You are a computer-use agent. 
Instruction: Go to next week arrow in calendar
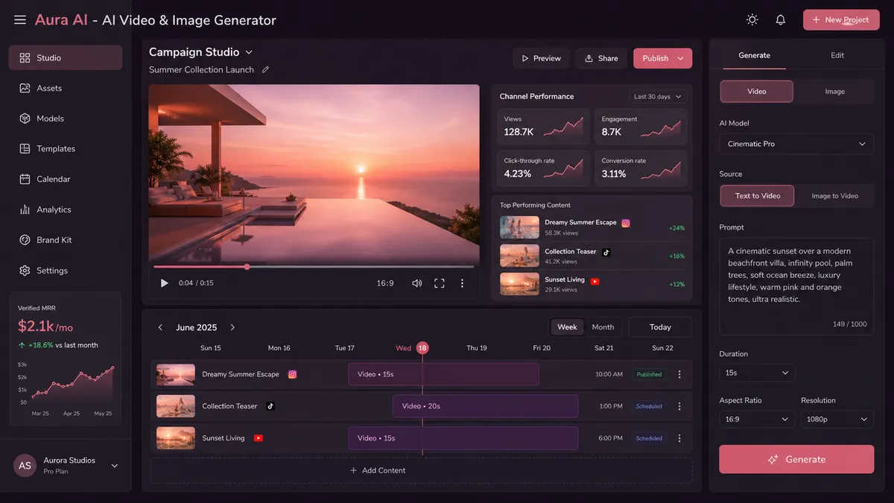coord(232,327)
